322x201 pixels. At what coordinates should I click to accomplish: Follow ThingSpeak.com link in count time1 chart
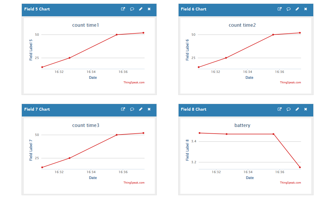tap(134, 82)
